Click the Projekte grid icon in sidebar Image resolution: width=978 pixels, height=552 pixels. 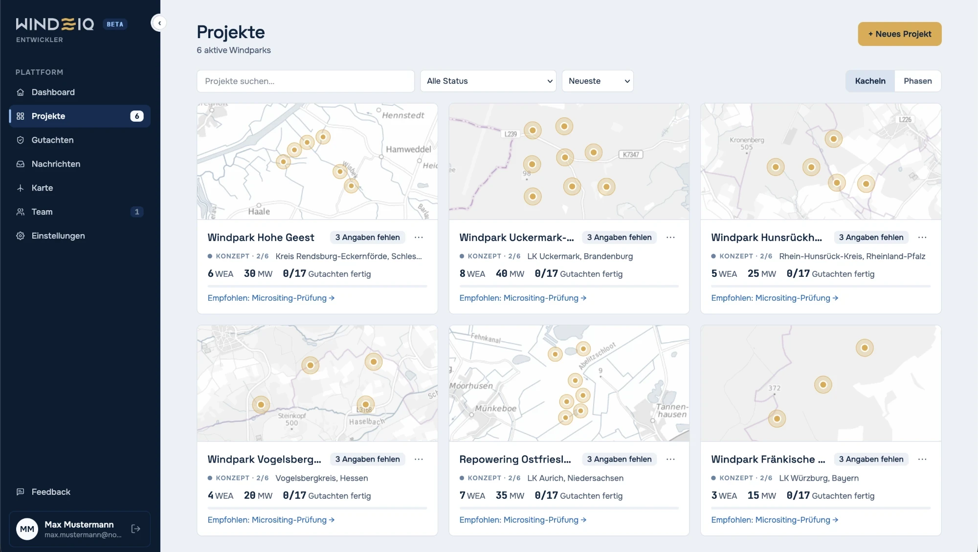coord(20,116)
